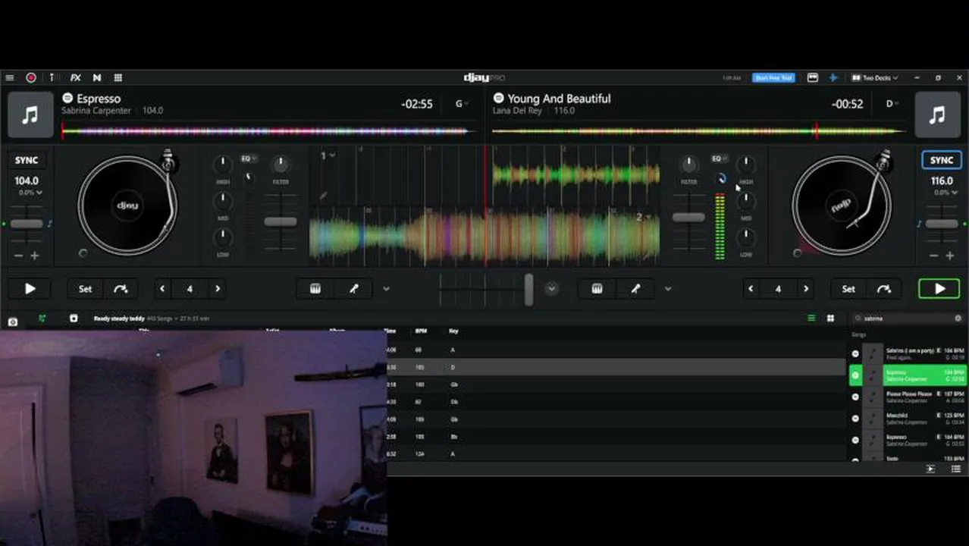Open waveform 1 deck selector dropdown
Screen dimensions: 969x546
pyautogui.click(x=328, y=155)
